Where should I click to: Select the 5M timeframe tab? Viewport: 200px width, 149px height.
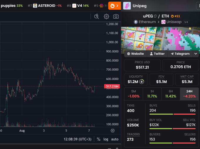point(134,94)
